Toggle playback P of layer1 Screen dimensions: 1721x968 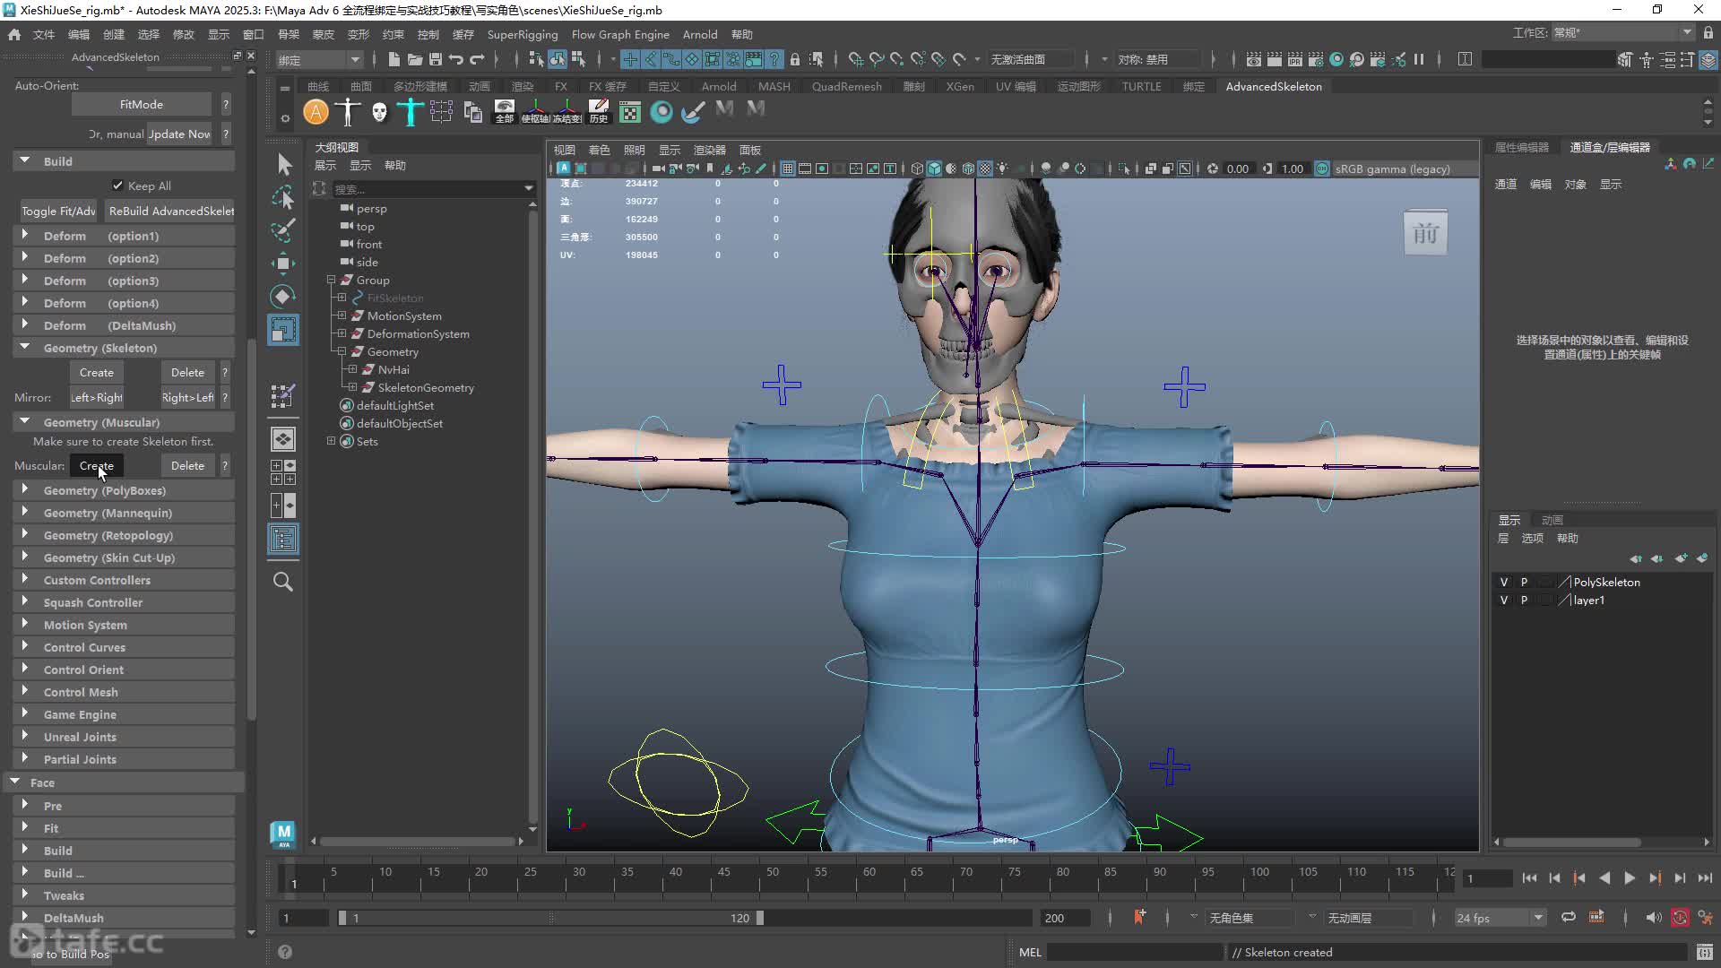1524,600
